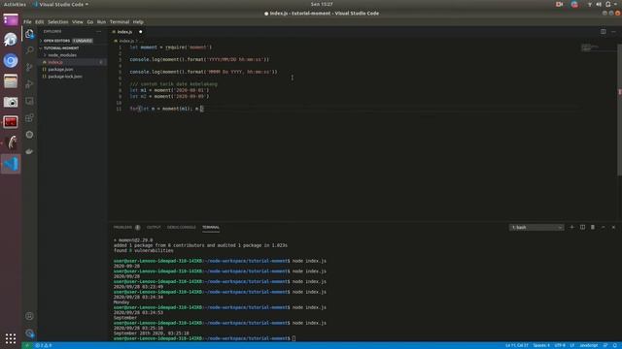The height and width of the screenshot is (349, 622).
Task: Open editor More Actions ellipsis menu
Action: click(613, 32)
